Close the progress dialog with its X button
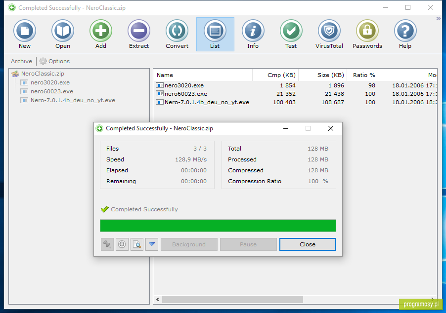 (x=330, y=128)
